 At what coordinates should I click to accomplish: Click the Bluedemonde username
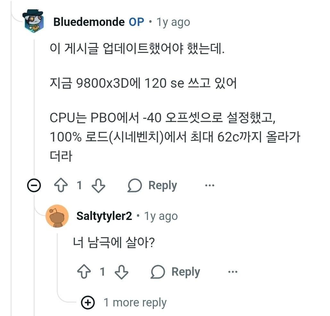[89, 22]
